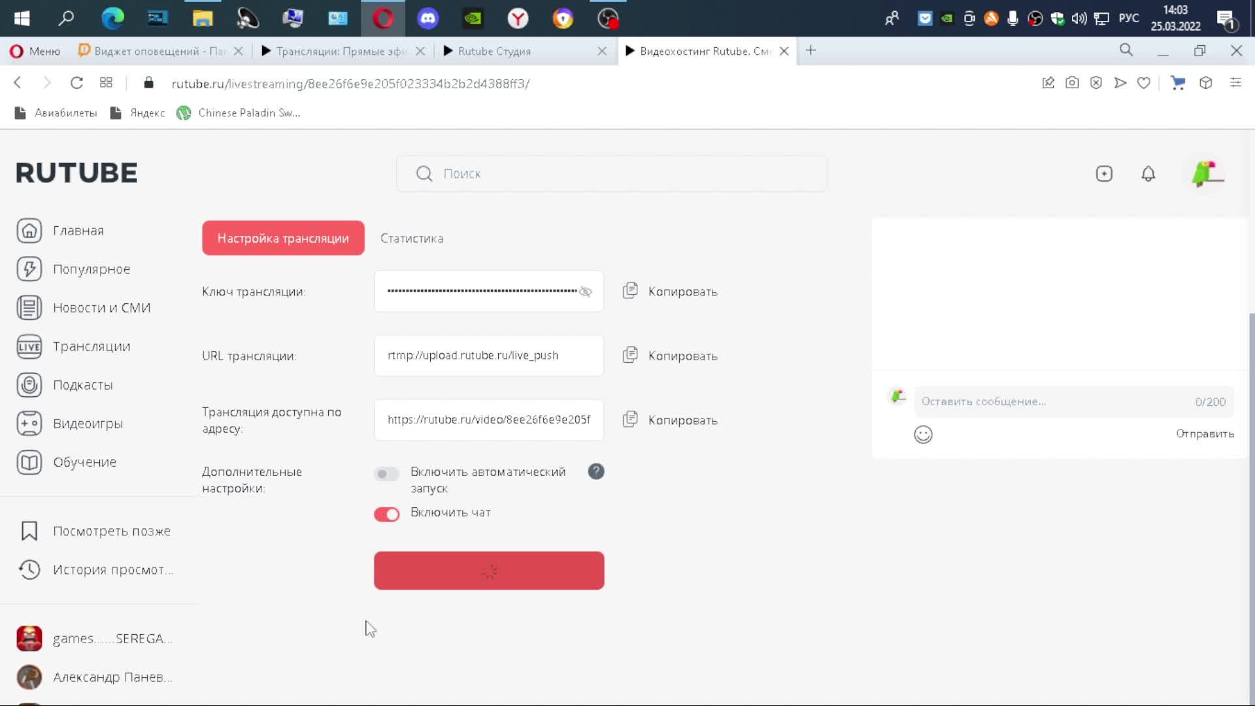Open Chinese Paladin bookmark

(x=239, y=112)
